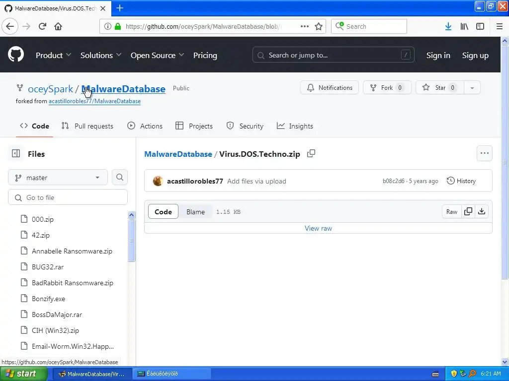Click MalwareDatabase breadcrumb link
Image resolution: width=509 pixels, height=381 pixels.
[x=178, y=154]
